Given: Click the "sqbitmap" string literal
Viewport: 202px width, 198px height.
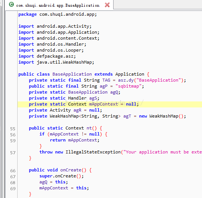Looking at the screenshot, I should click(129, 86).
